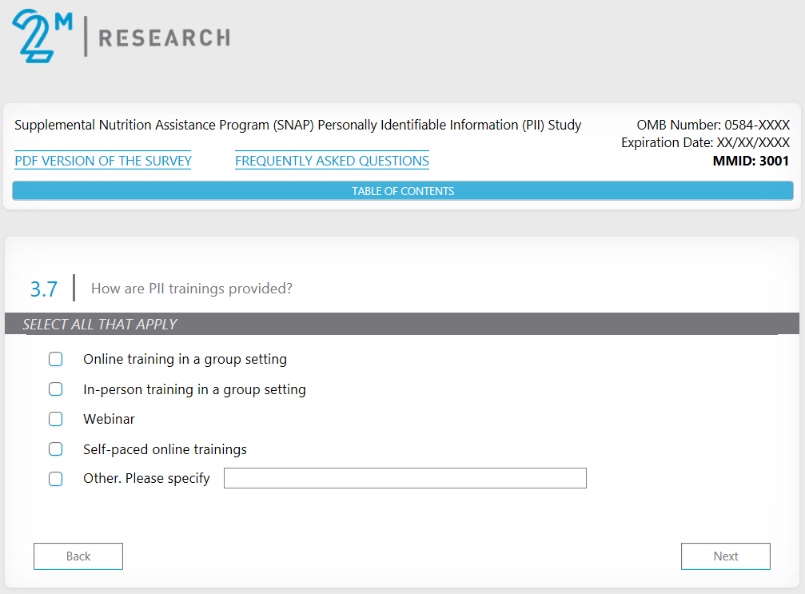The width and height of the screenshot is (805, 594).
Task: Click the In-person training label text
Action: [x=194, y=389]
